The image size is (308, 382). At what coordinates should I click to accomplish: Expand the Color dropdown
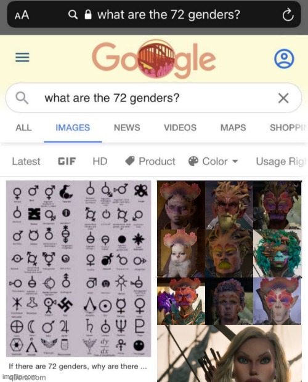point(213,161)
